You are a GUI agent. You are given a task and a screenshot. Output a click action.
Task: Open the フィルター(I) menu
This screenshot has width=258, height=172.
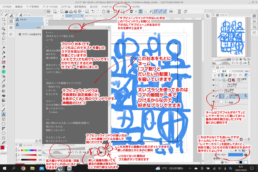[x=106, y=6]
